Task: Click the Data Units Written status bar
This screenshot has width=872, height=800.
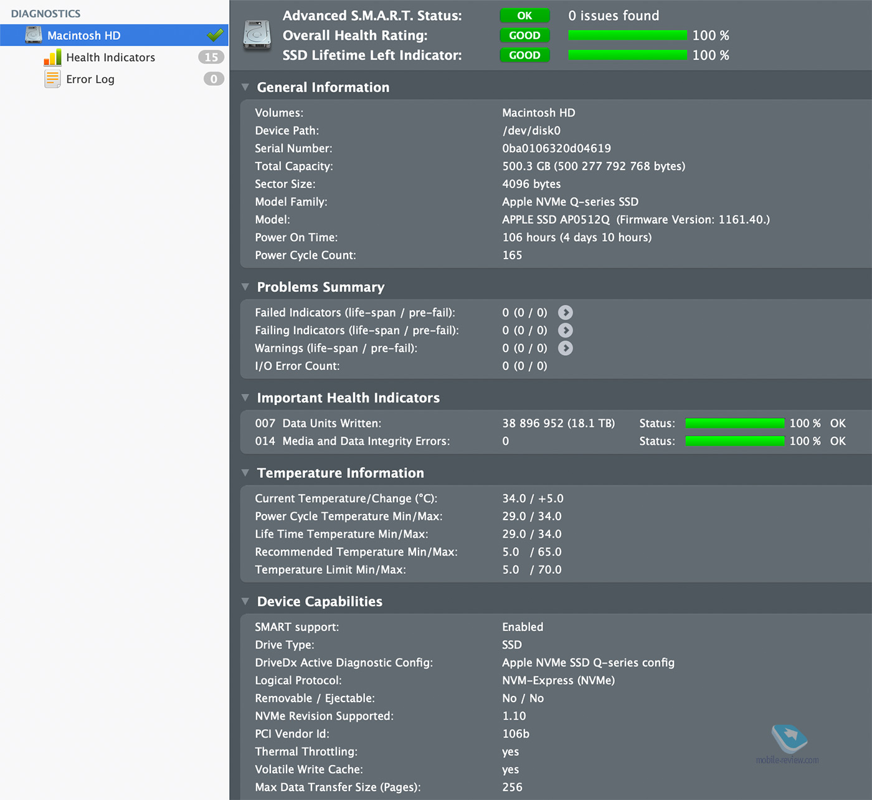Action: pos(734,424)
